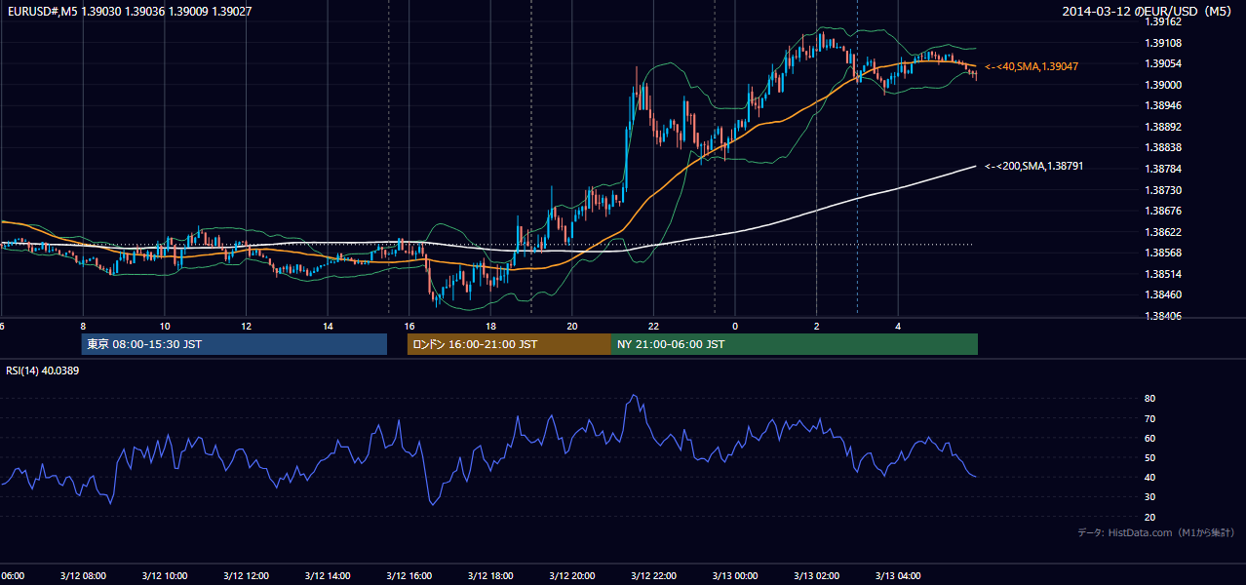1246x585 pixels.
Task: Click RSI axis level 20
Action: (x=1149, y=517)
